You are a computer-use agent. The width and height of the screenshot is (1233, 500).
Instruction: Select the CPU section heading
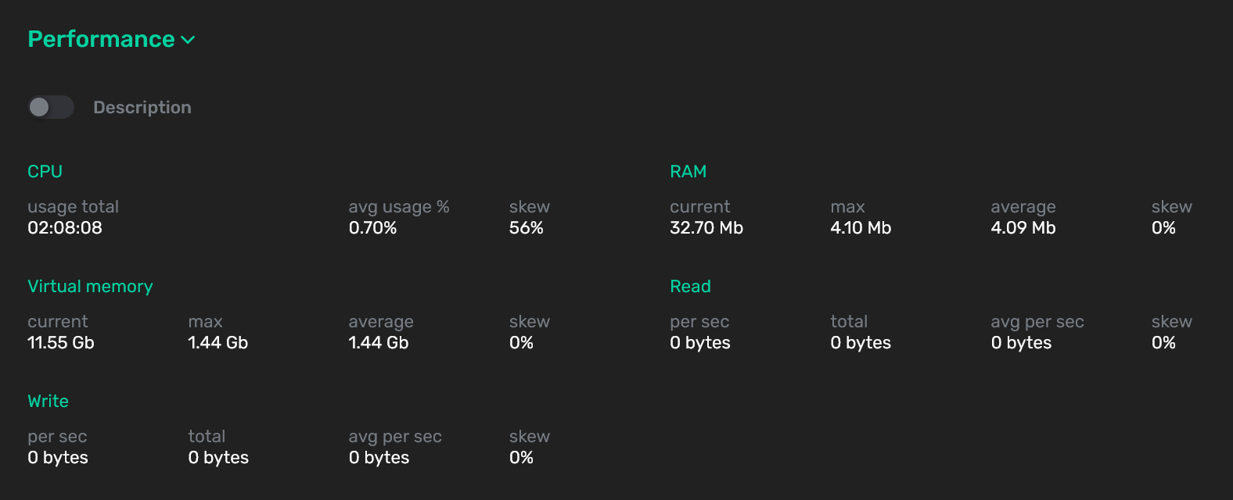[x=45, y=171]
